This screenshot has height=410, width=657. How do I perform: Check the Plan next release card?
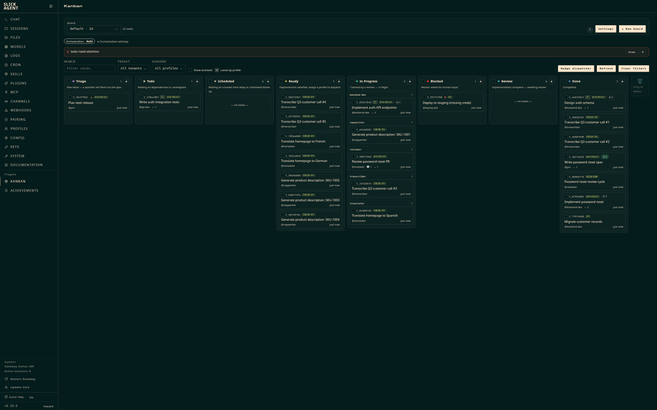tap(70, 97)
